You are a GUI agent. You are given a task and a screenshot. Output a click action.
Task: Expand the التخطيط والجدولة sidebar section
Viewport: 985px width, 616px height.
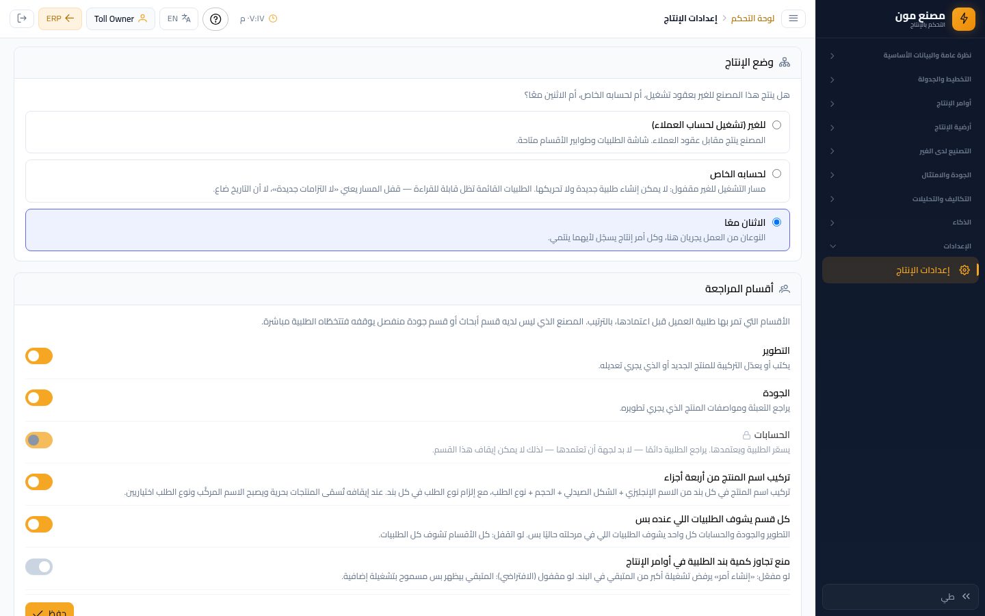[x=900, y=79]
